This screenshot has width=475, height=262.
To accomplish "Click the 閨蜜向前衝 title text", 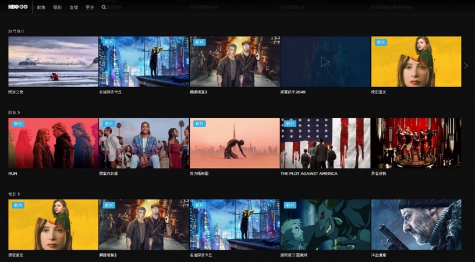I will point(108,174).
